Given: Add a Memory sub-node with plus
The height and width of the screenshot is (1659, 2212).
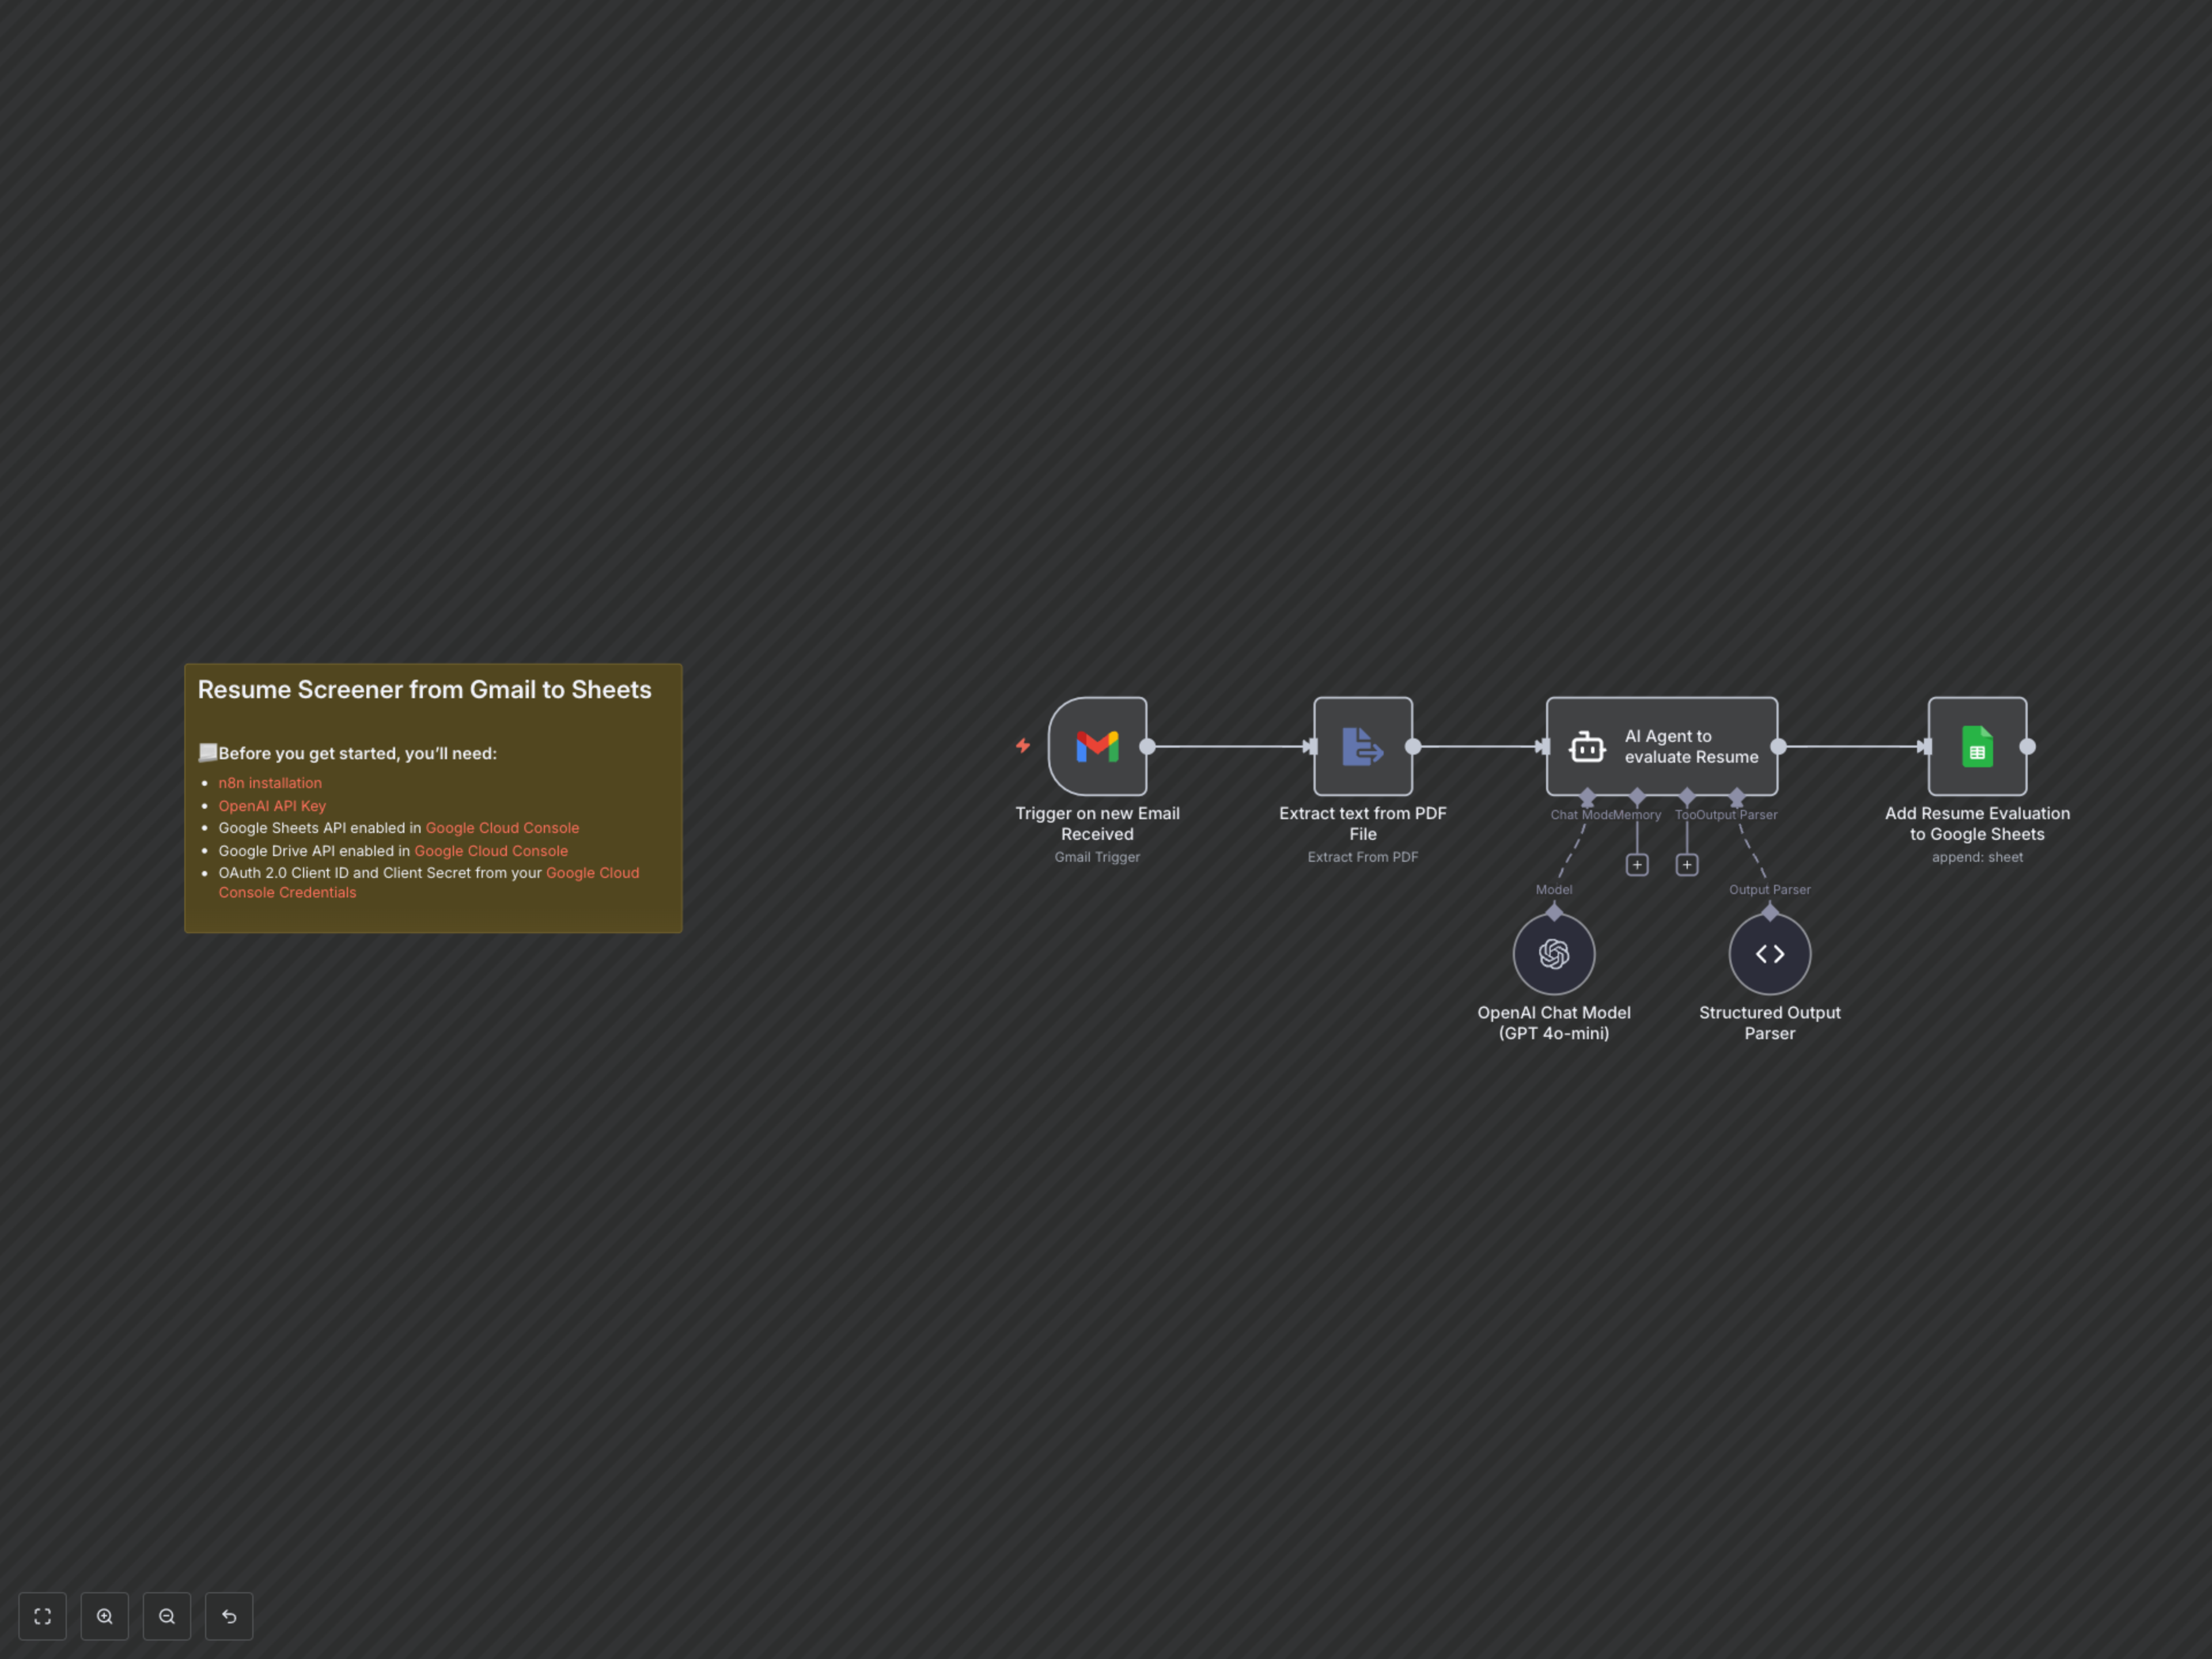Looking at the screenshot, I should [x=1637, y=865].
